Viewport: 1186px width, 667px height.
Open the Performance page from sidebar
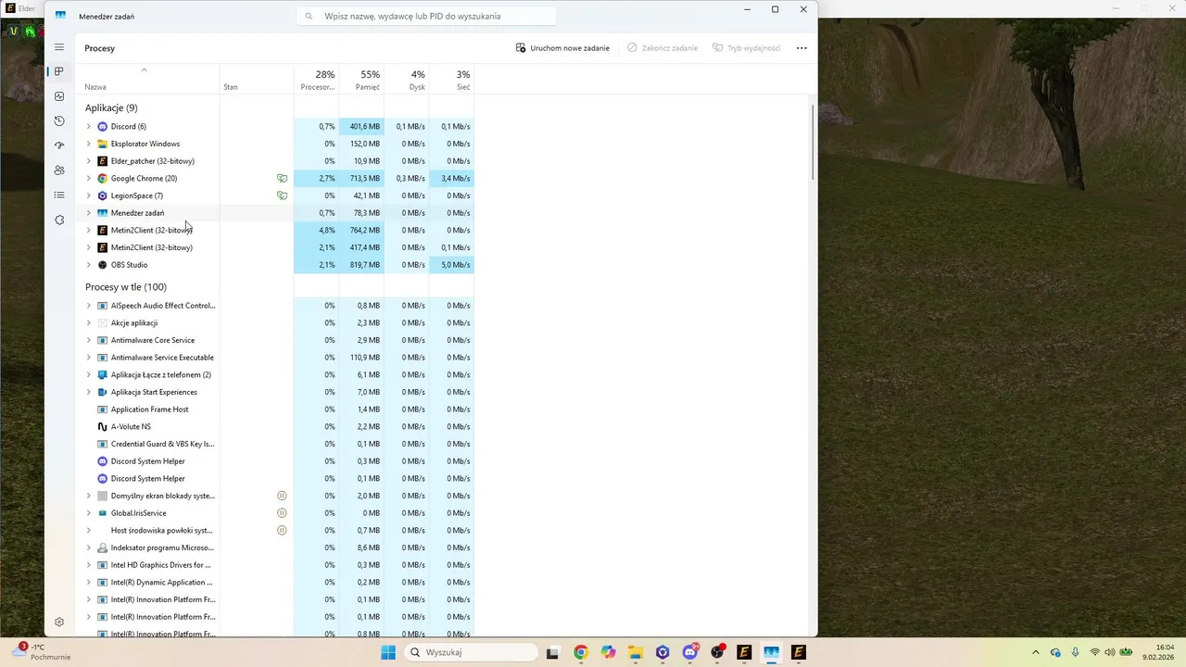59,96
